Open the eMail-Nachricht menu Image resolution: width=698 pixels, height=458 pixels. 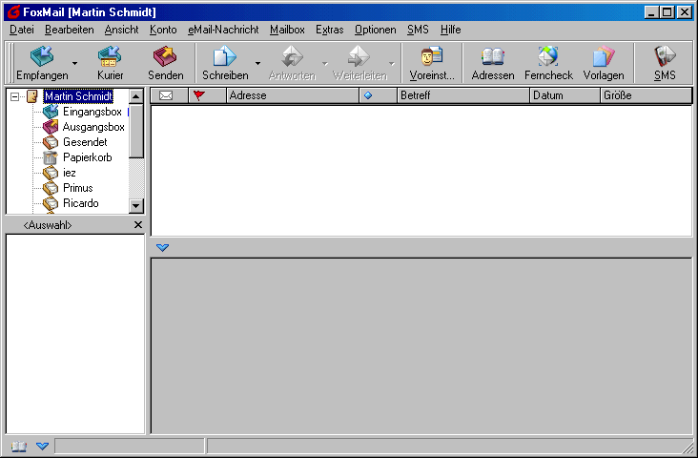point(223,30)
